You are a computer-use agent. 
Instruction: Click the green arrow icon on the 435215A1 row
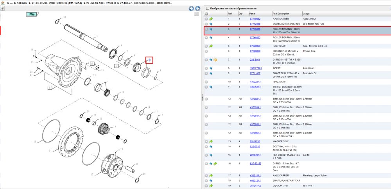211,176
